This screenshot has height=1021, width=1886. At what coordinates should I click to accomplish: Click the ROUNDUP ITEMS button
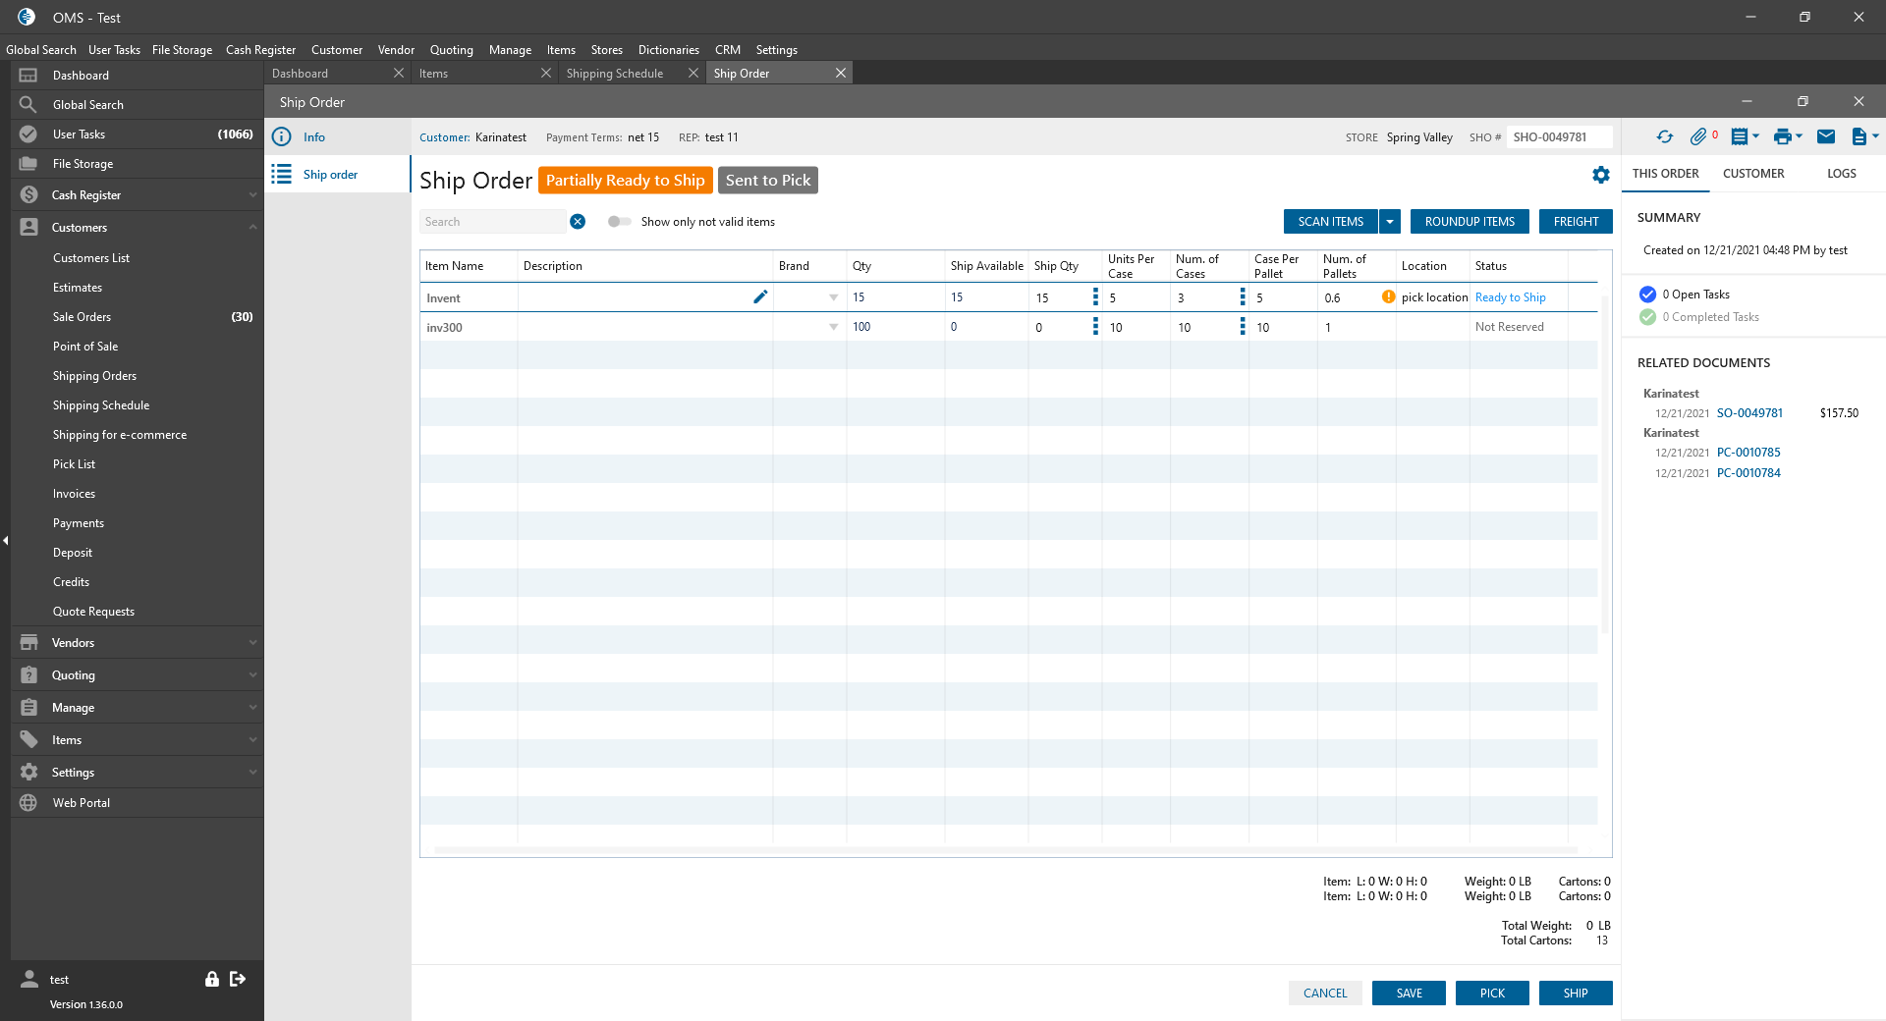1469,222
